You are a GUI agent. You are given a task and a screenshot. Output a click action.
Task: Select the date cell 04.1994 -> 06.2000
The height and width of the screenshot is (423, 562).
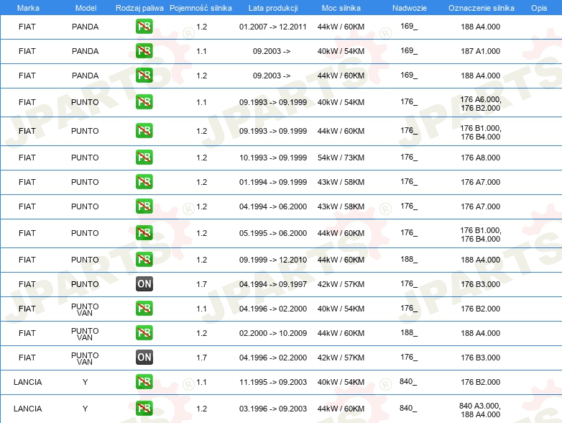(273, 206)
